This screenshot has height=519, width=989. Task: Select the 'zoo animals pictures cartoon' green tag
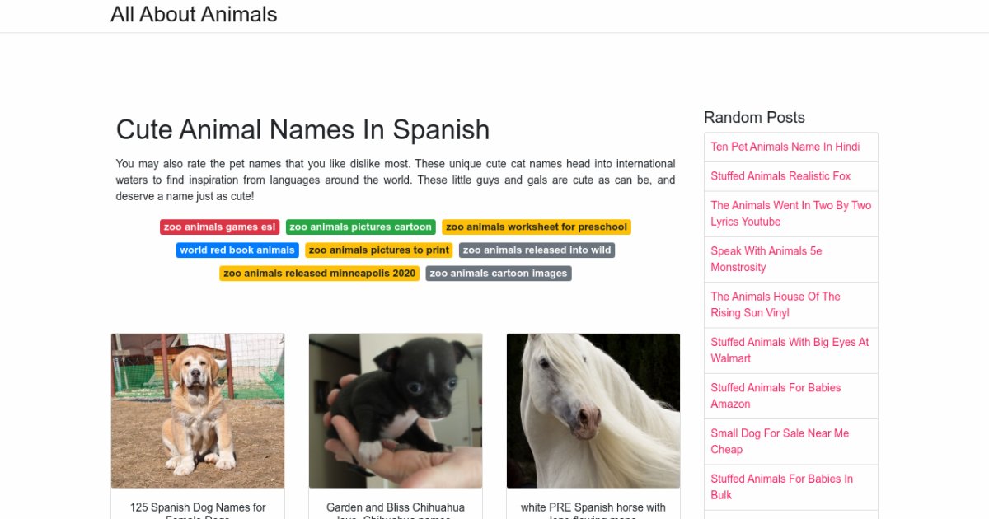coord(360,227)
